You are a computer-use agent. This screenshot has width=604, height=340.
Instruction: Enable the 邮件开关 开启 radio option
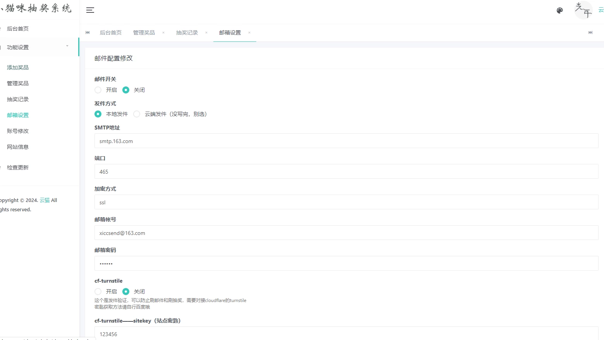(98, 90)
